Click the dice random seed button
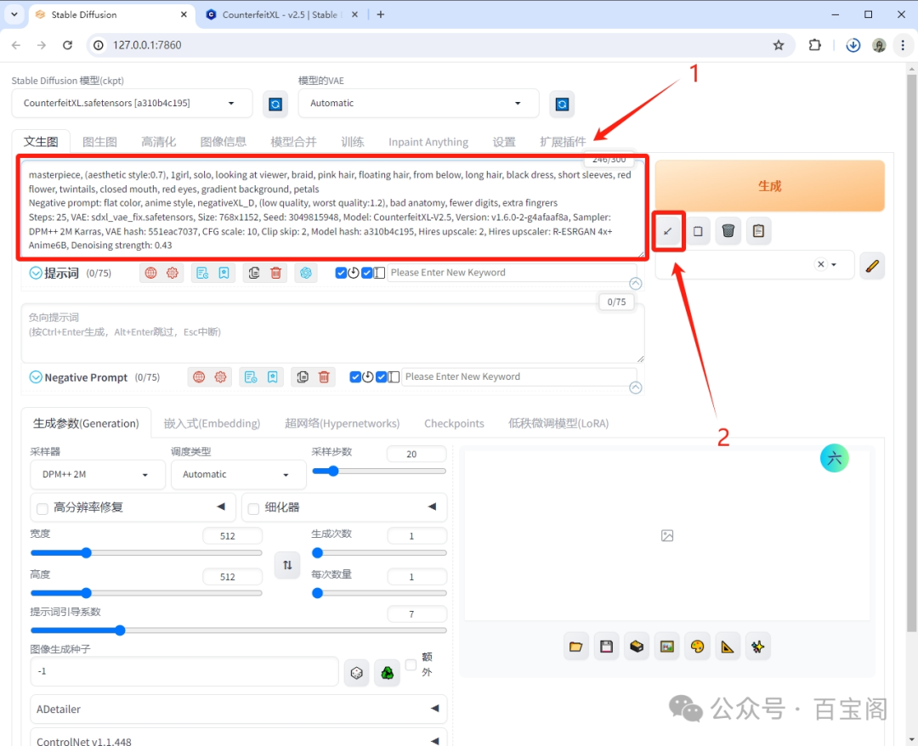Screen dimensions: 918x746 pos(356,673)
